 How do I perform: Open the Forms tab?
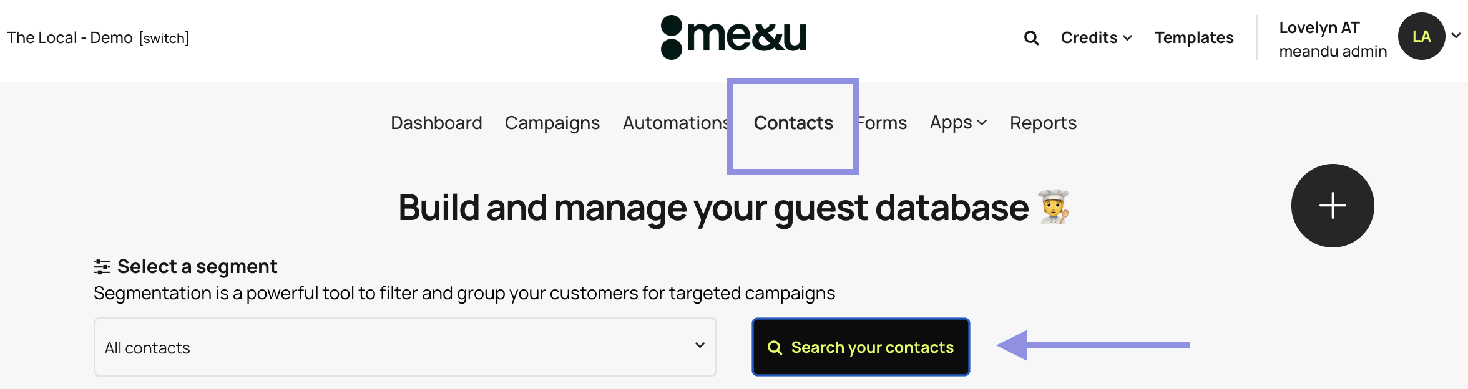coord(883,123)
